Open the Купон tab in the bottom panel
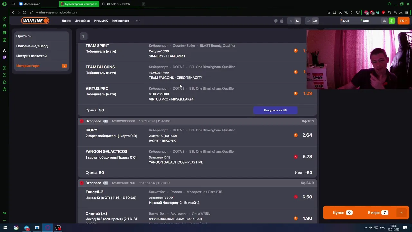This screenshot has width=412, height=232. click(342, 213)
